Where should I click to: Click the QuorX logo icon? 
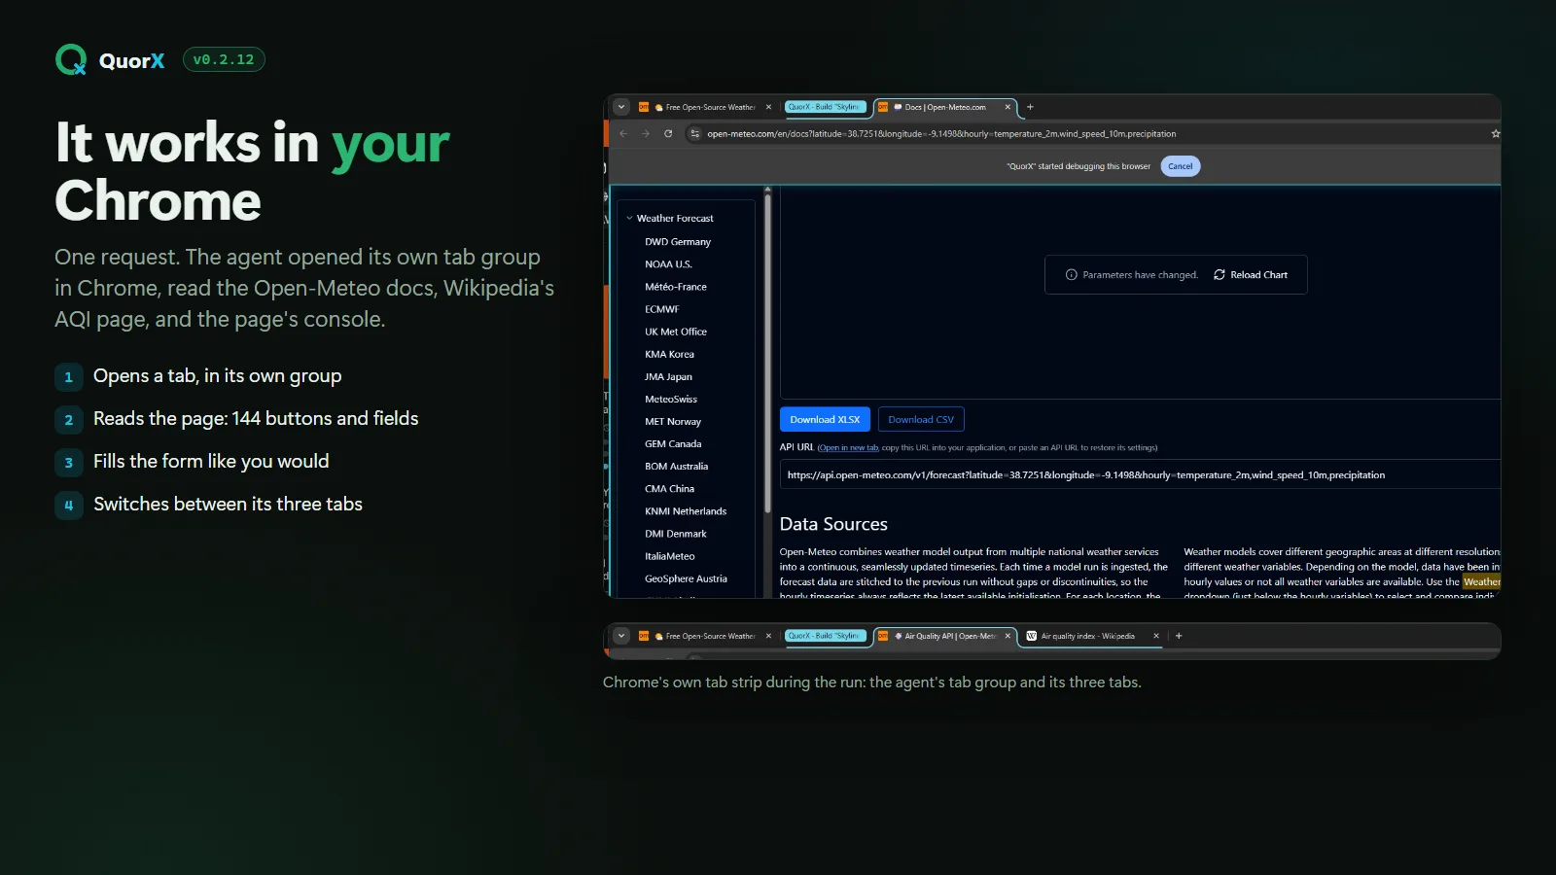(71, 60)
